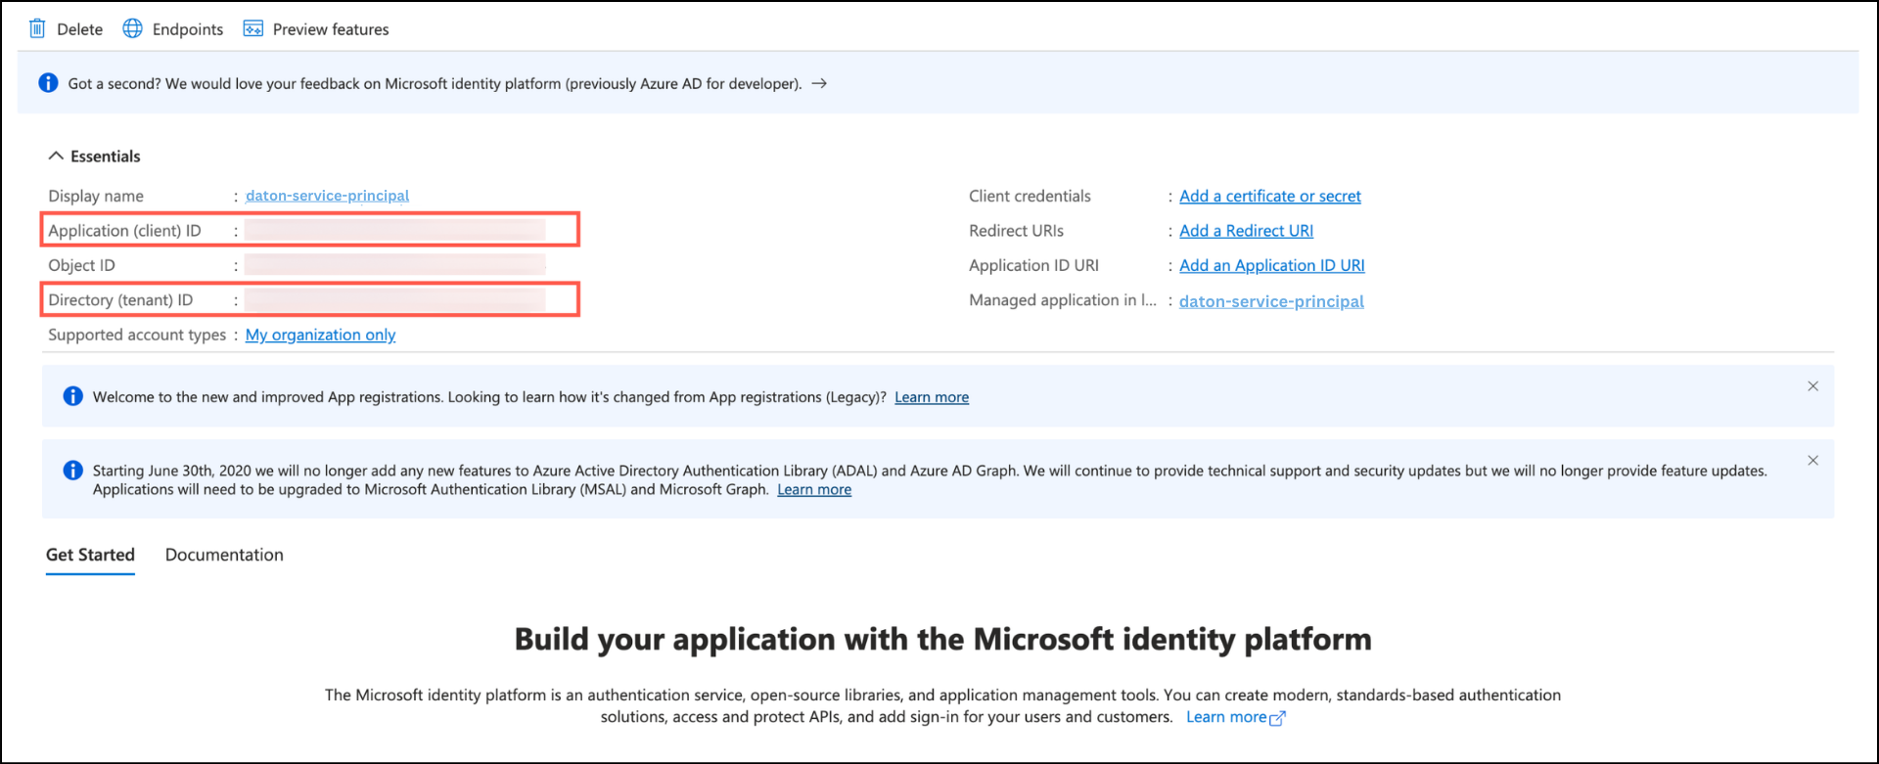1879x764 pixels.
Task: Open My organization only account types link
Action: coord(320,335)
